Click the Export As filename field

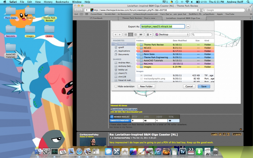click(x=163, y=26)
